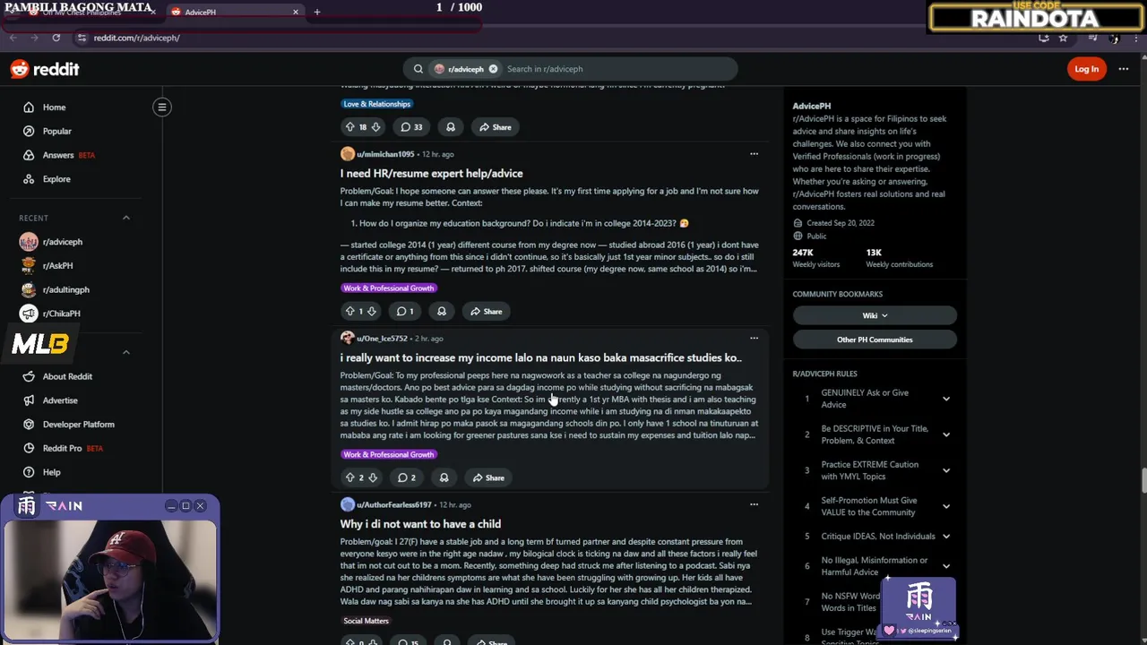This screenshot has width=1147, height=645.
Task: Open 2 comments on income post
Action: [x=407, y=477]
